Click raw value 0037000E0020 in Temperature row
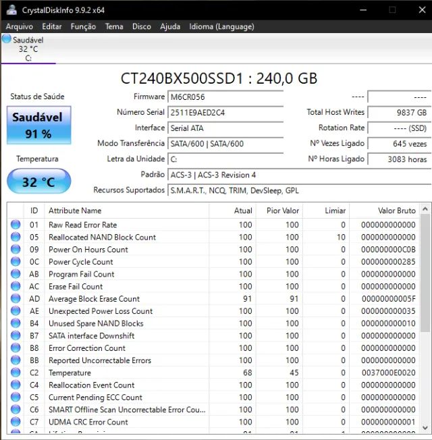This screenshot has height=440, width=432. click(389, 373)
